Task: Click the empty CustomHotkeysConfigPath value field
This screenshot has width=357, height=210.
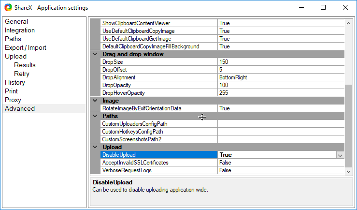Action: pyautogui.click(x=281, y=132)
